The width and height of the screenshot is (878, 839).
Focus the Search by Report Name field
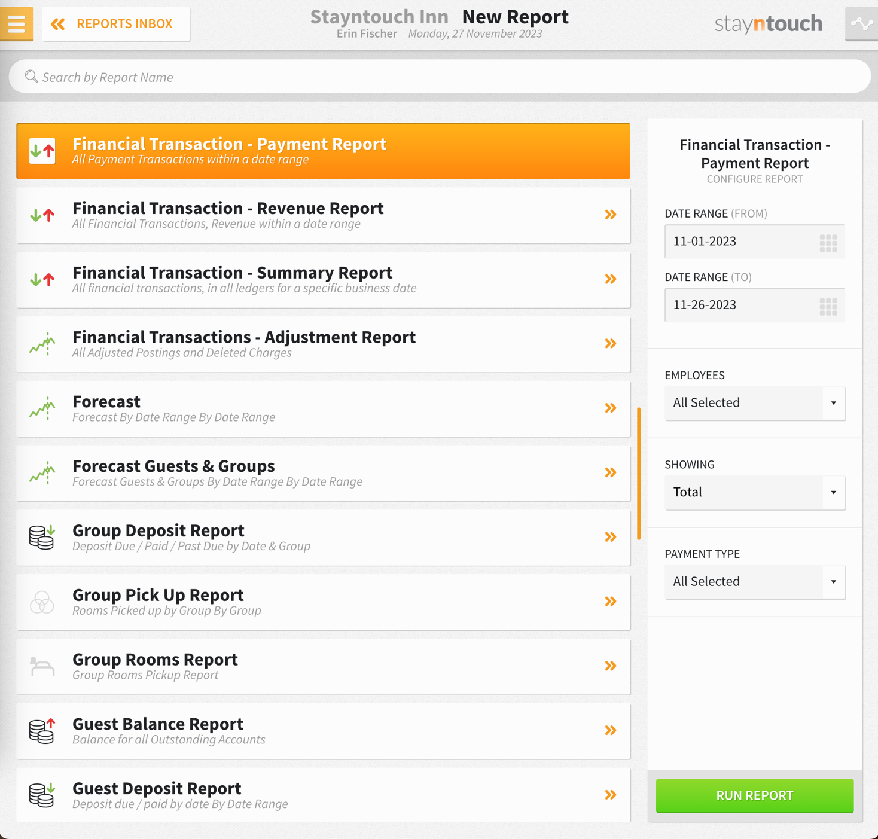point(440,77)
